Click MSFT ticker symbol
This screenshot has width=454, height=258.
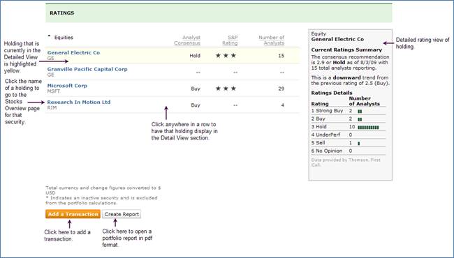[54, 91]
